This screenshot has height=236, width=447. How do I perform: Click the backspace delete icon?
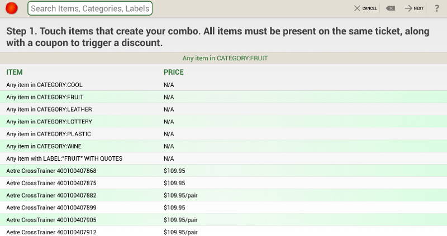(390, 8)
